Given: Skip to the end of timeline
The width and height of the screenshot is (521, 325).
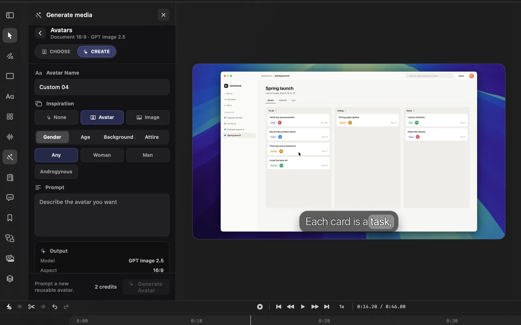Looking at the screenshot, I should (x=327, y=306).
